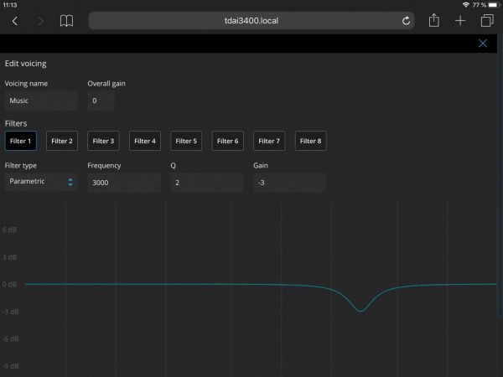This screenshot has height=377, width=503.
Task: Open a new Safari tab
Action: point(460,21)
